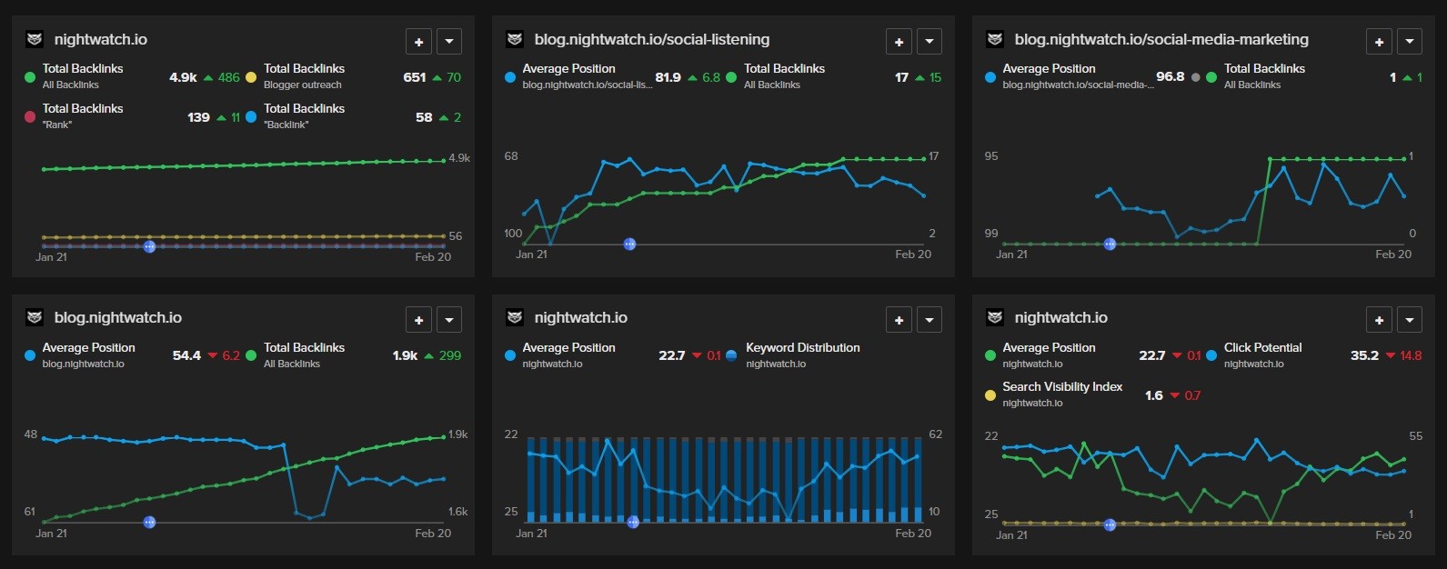Click the plus button on the Click Potential card
Image resolution: width=1447 pixels, height=569 pixels.
coord(1379,320)
